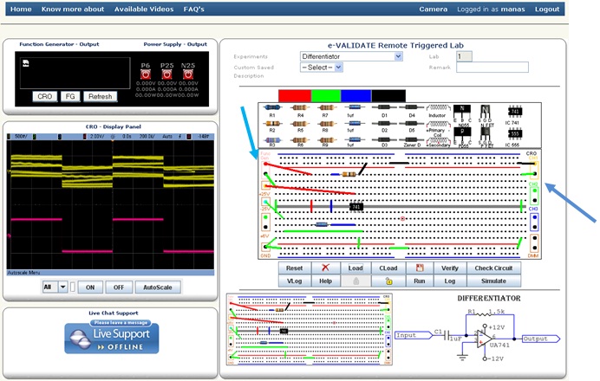The image size is (600, 381).
Task: Click the red X delete icon button
Action: tap(325, 268)
